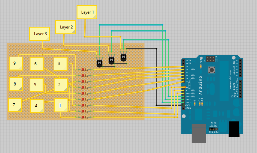Select the rightmost NPN transistor

click(x=124, y=57)
